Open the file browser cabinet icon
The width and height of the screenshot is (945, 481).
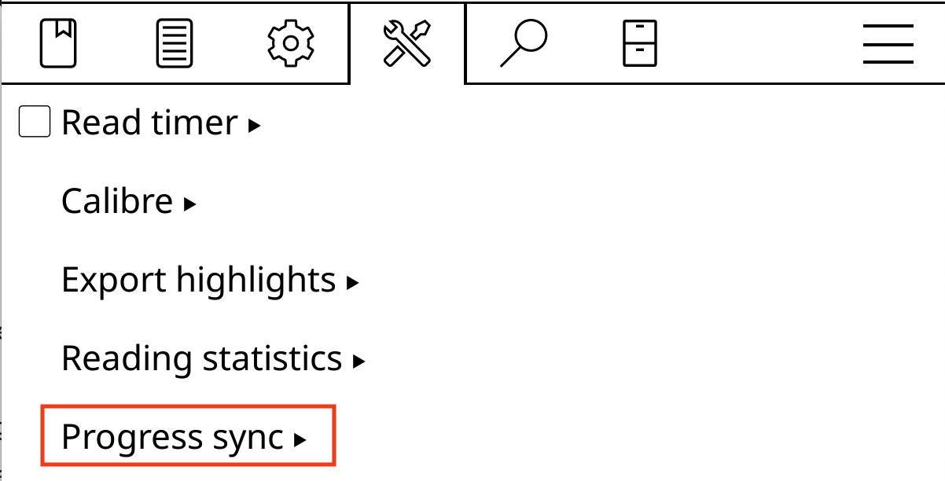coord(642,43)
